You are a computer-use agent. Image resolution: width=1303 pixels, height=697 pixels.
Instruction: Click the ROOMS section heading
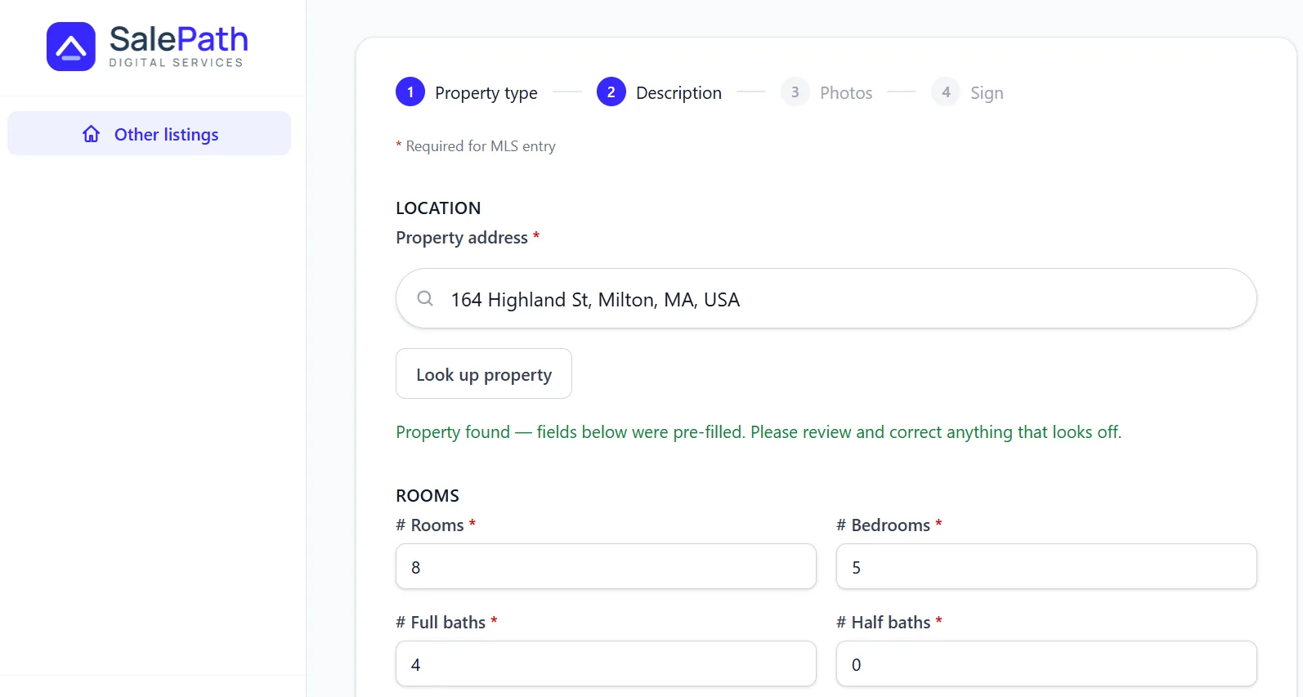pyautogui.click(x=428, y=496)
